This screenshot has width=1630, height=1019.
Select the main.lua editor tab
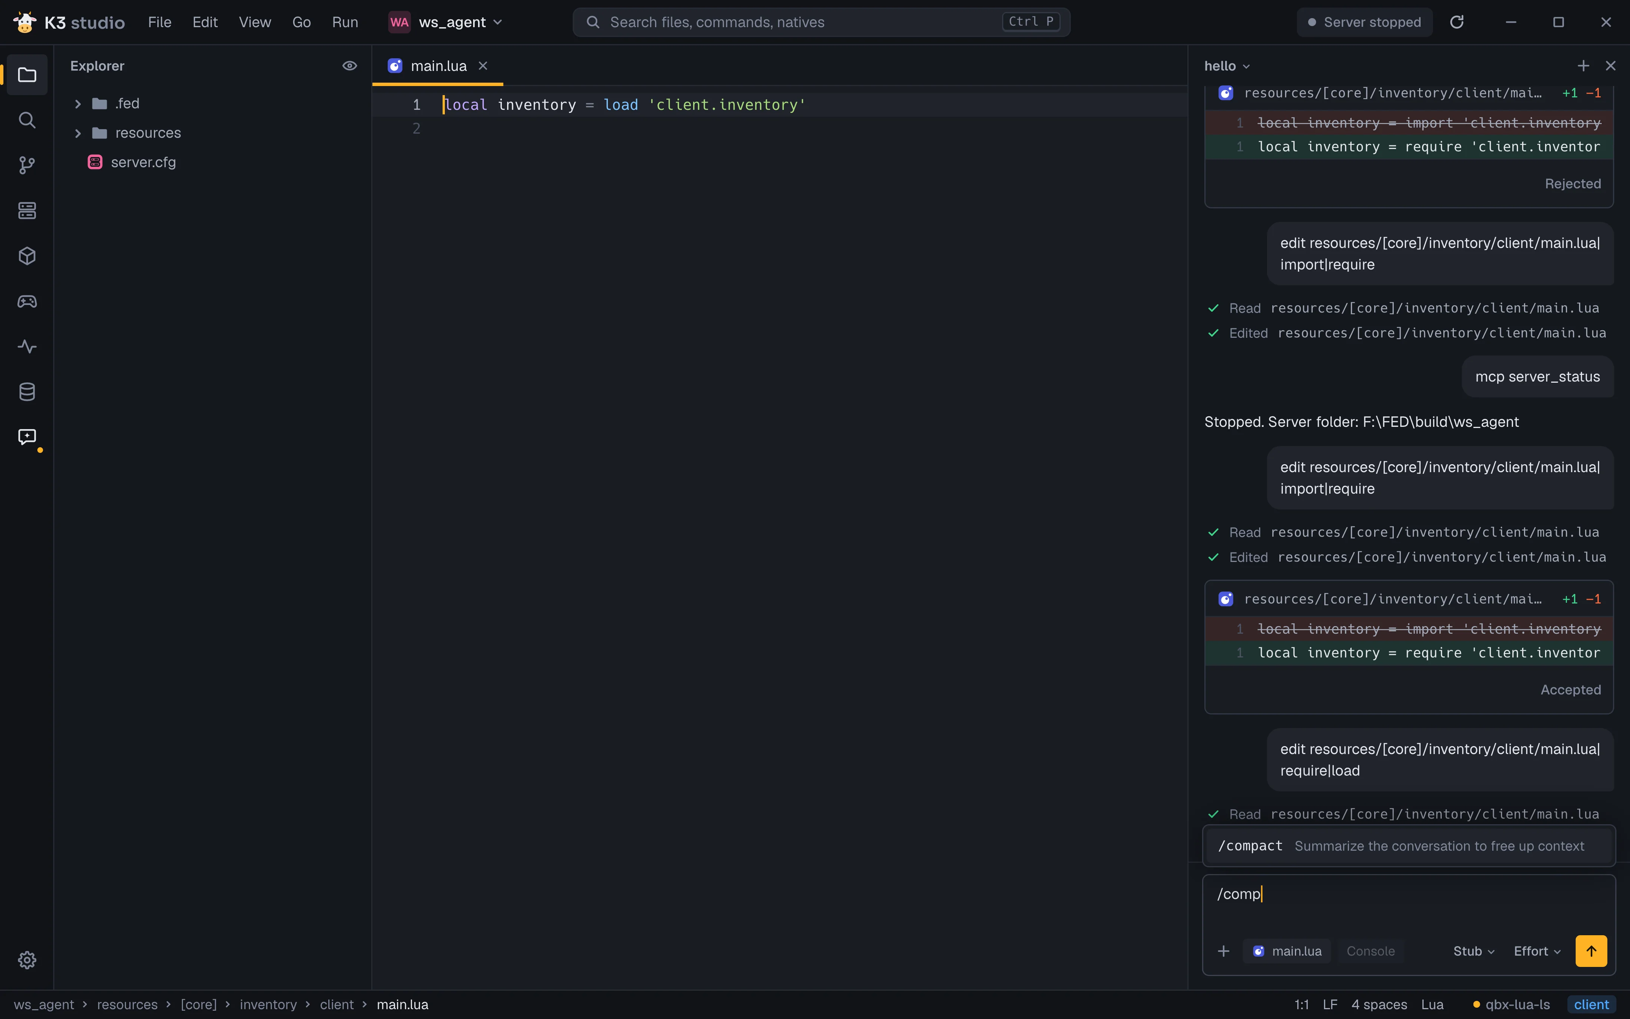[x=438, y=65]
